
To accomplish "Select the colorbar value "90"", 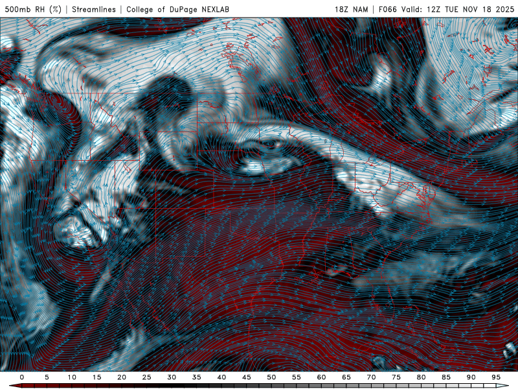I will coord(471,377).
